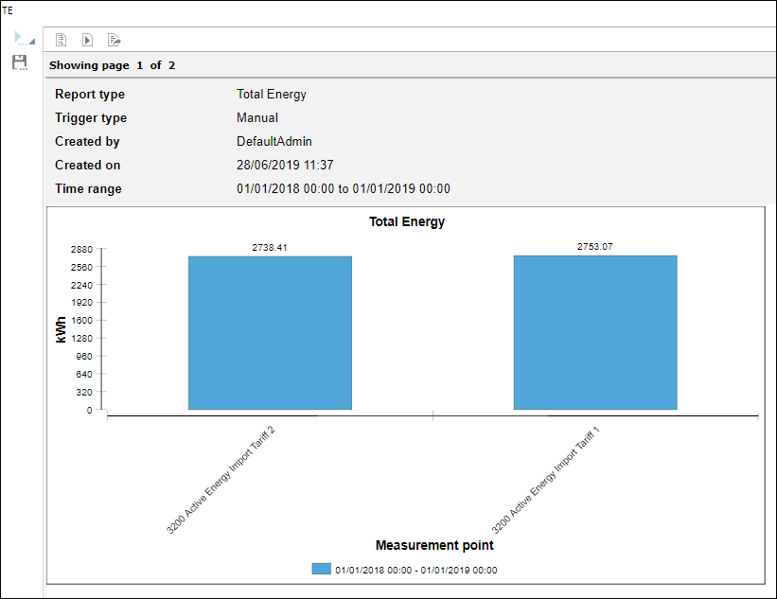Click the '3200 Active Energy Import Tariff 2' axis label

click(221, 480)
